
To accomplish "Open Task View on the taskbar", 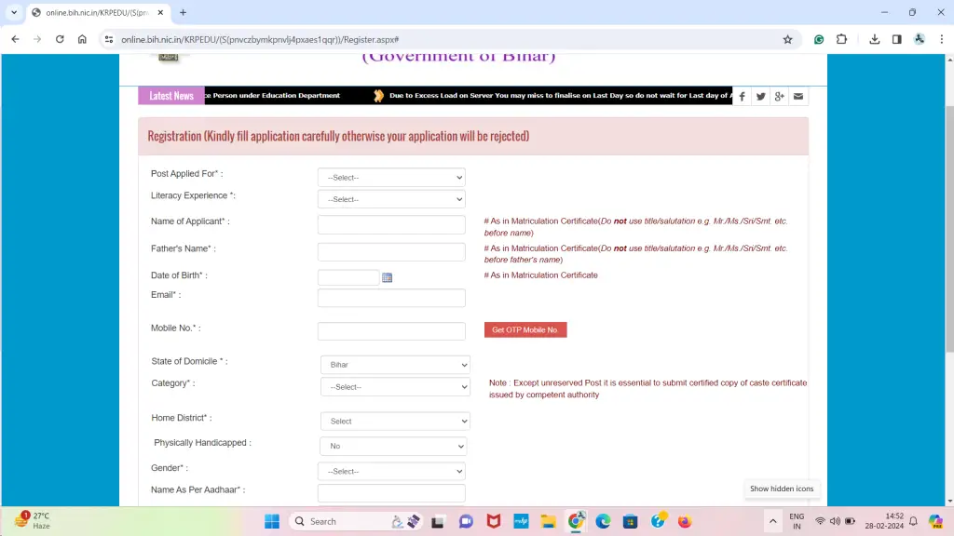I will (x=438, y=521).
